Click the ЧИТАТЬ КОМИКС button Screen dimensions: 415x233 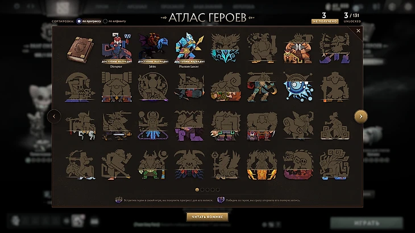[208, 217]
